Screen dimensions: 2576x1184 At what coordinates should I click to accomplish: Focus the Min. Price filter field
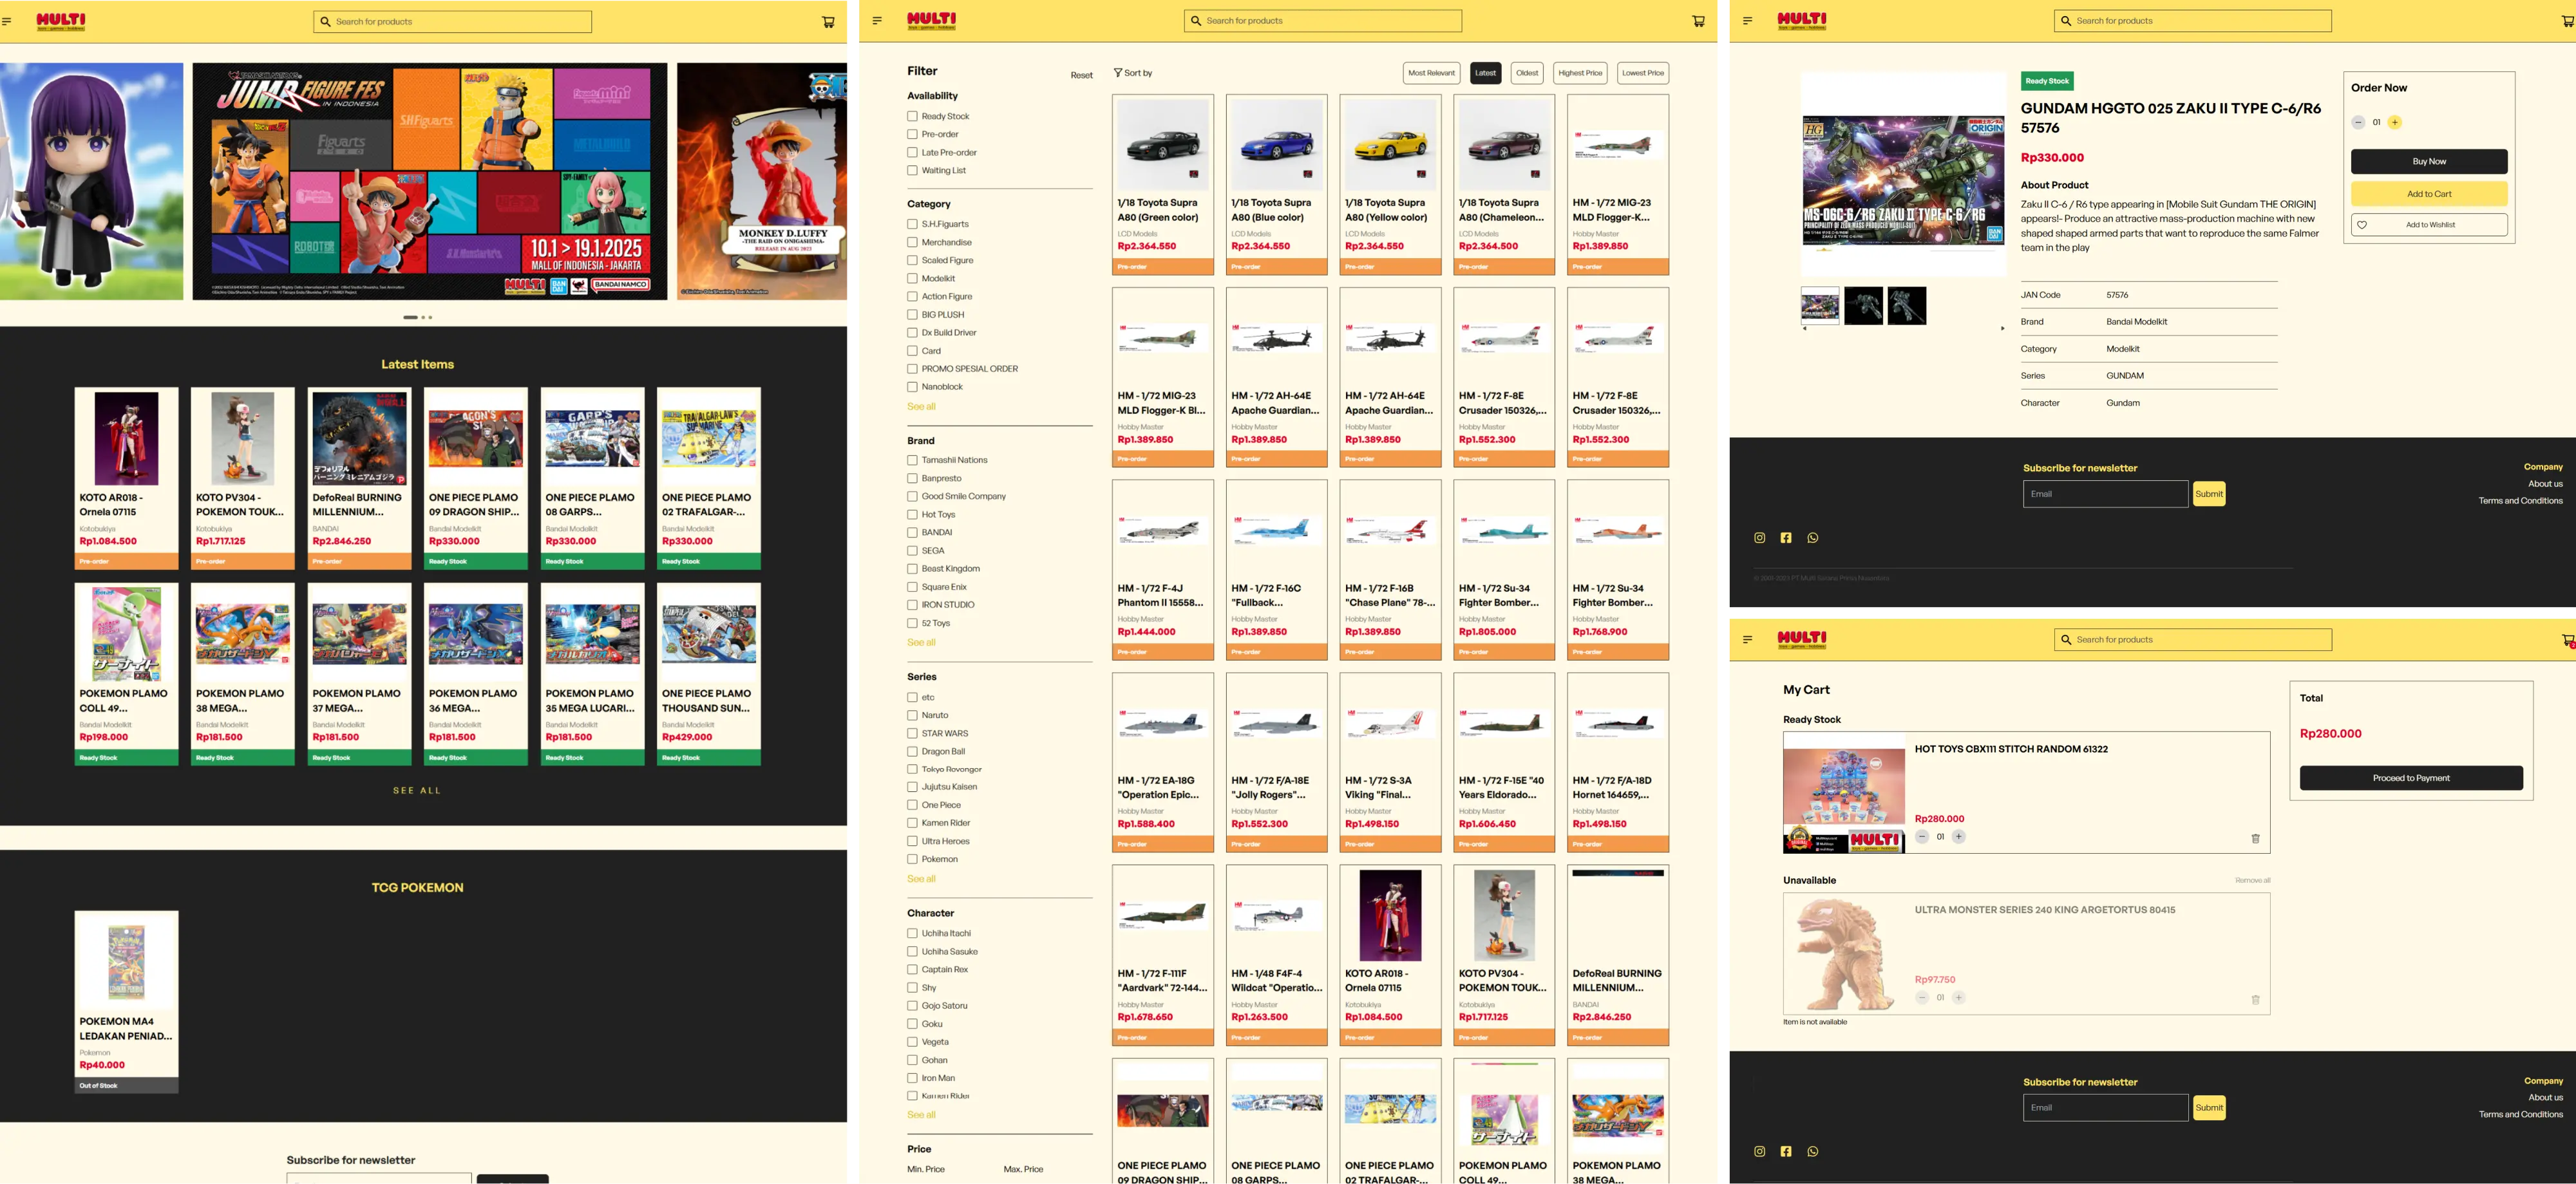click(x=925, y=1169)
